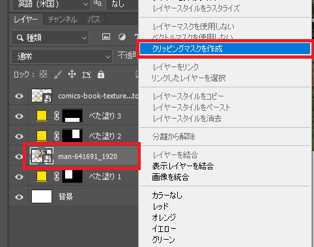Viewport: 314px width, 247px height.
Task: Click lock position move icon
Action: click(72, 74)
